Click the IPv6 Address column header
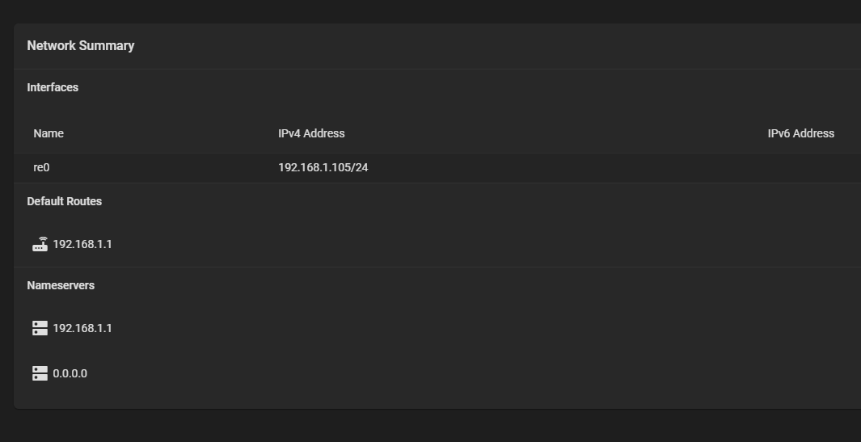 point(800,133)
